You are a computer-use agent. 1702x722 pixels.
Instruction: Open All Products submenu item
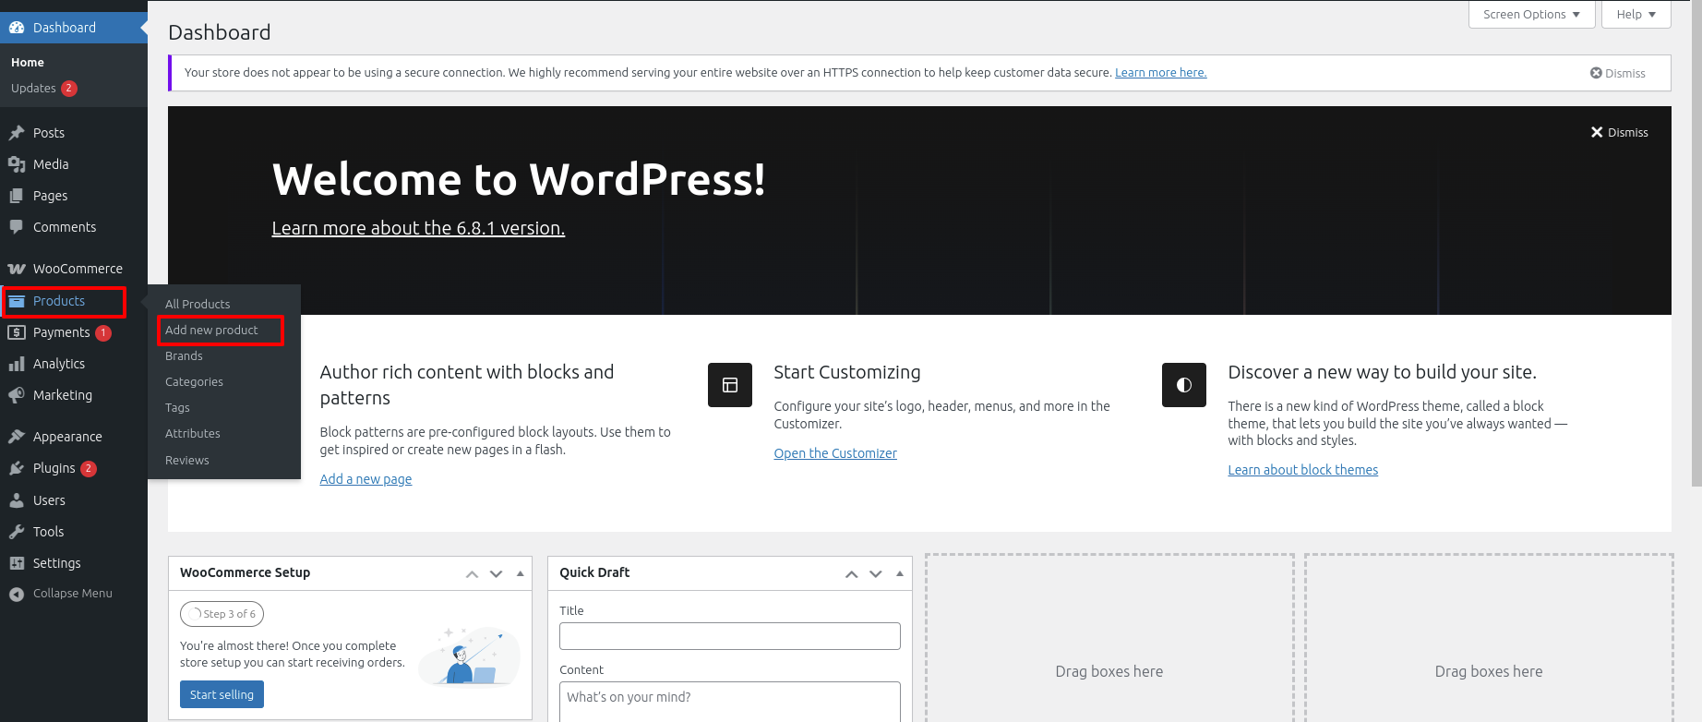[x=198, y=304]
